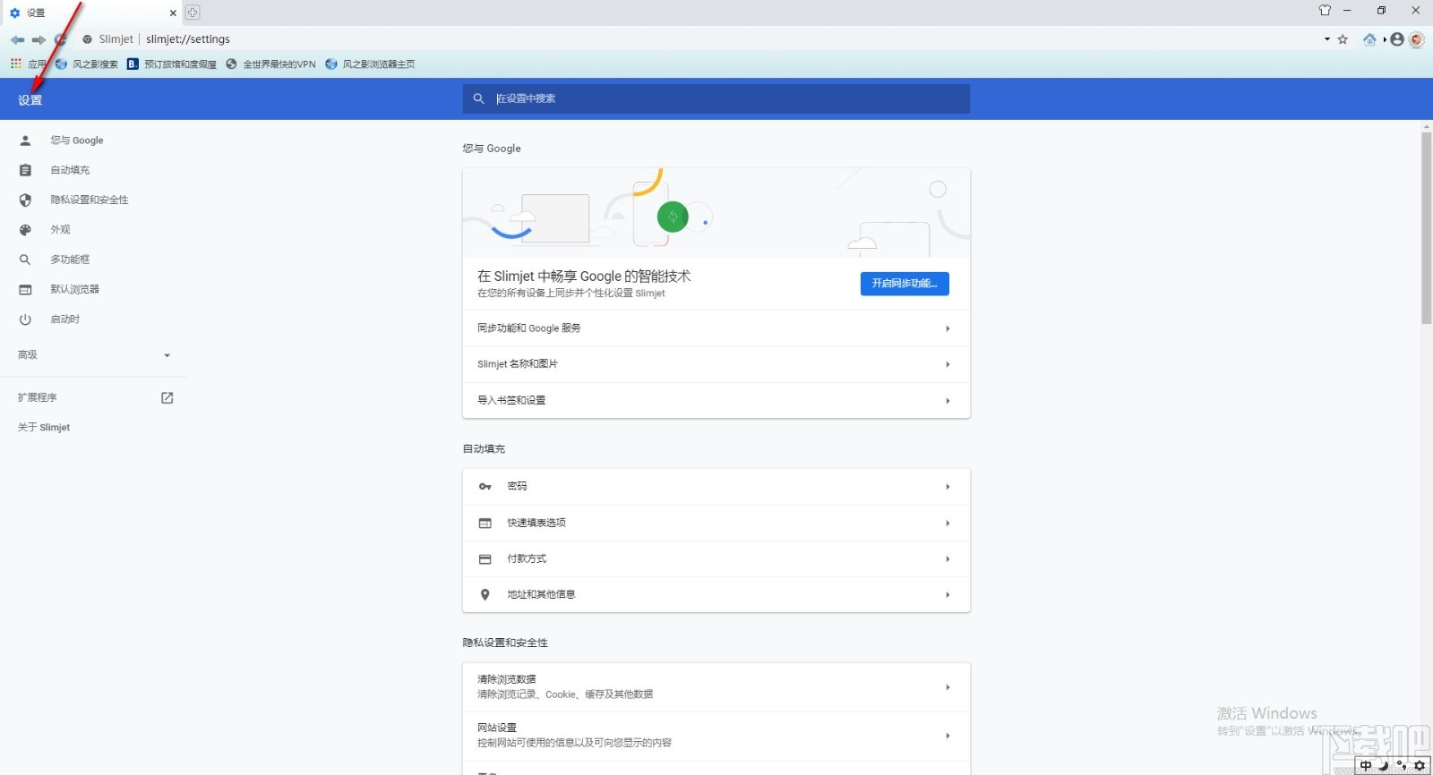The width and height of the screenshot is (1433, 775).
Task: Open the 风之影浏览器主页 bookmark
Action: [370, 64]
